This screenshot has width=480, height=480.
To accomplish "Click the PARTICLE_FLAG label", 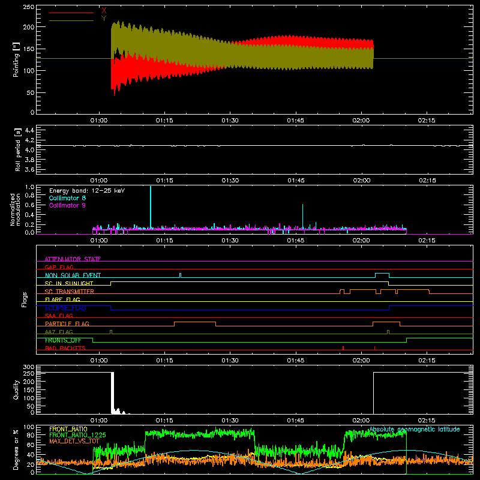I will (67, 324).
